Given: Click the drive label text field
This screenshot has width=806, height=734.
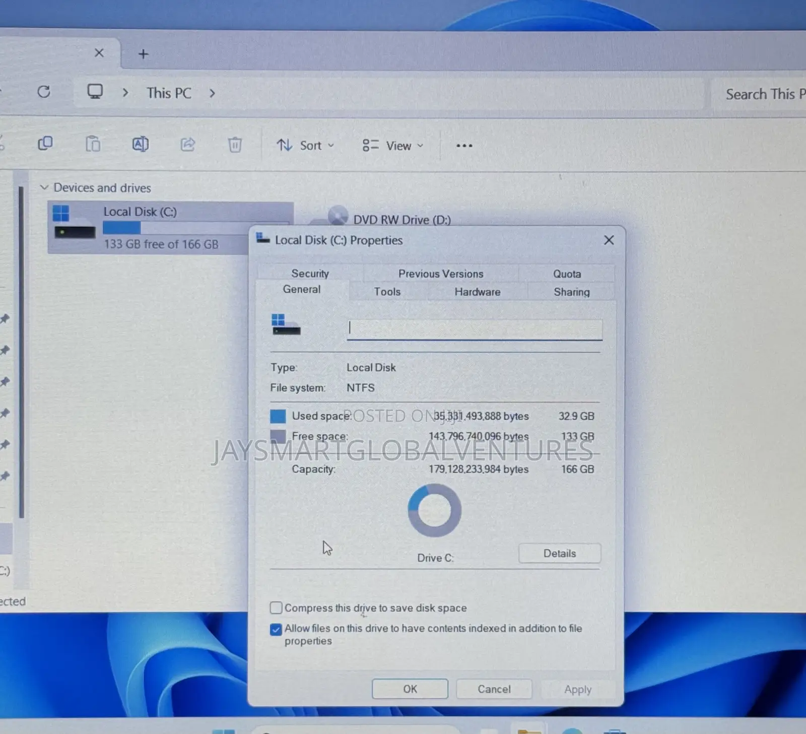Looking at the screenshot, I should coord(474,329).
